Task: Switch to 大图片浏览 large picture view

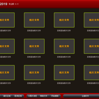Action: (32, 96)
